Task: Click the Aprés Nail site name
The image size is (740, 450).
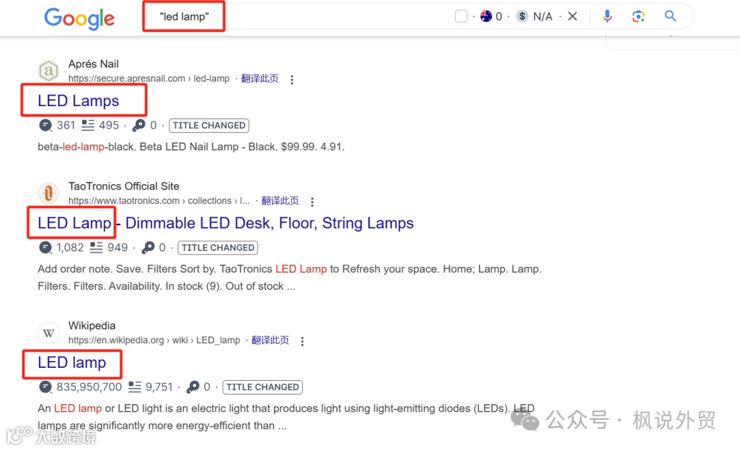Action: (x=93, y=64)
